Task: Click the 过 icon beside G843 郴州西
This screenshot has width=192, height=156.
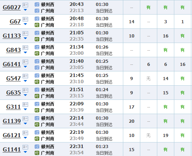Action: point(37,47)
